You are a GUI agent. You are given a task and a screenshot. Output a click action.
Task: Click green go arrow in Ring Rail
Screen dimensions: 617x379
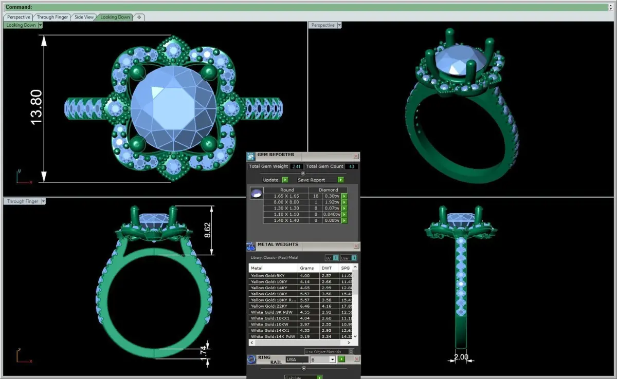tap(341, 359)
